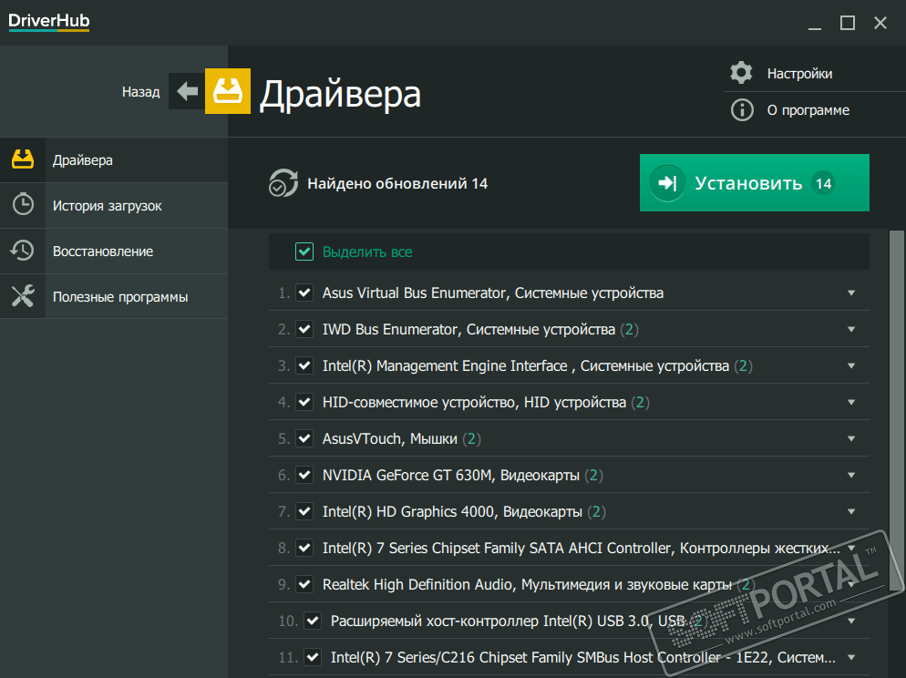Uncheck Intel USB 3.0 host controller checkbox
The width and height of the screenshot is (906, 678).
313,621
